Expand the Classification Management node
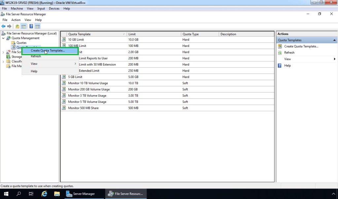 click(x=3, y=61)
